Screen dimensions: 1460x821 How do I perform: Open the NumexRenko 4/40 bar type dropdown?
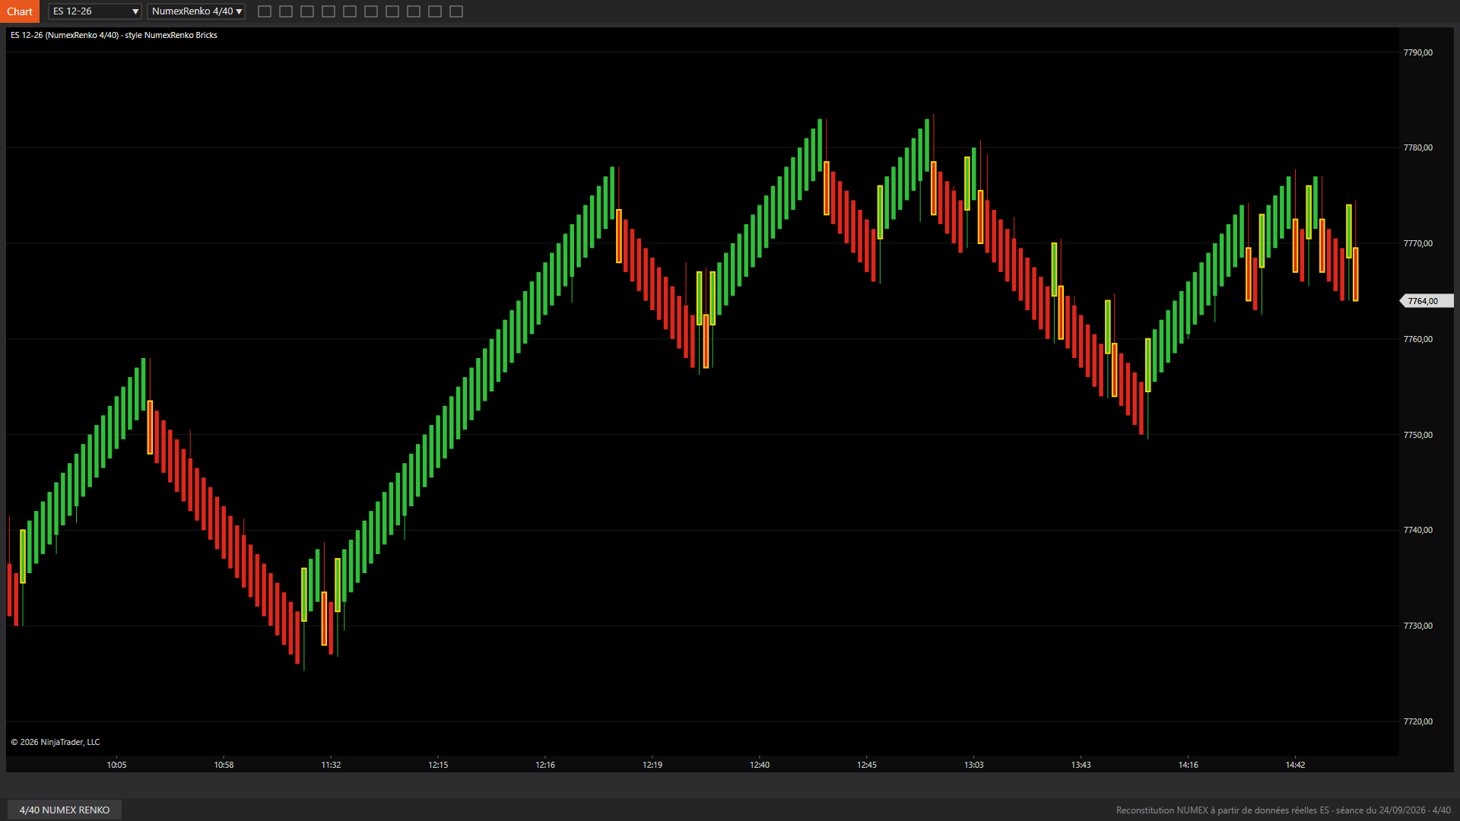tap(196, 11)
